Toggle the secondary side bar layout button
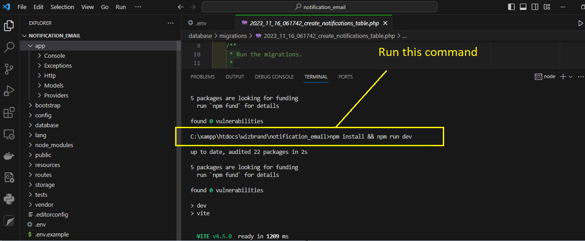Screen dimensions: 585x241 click(535, 7)
